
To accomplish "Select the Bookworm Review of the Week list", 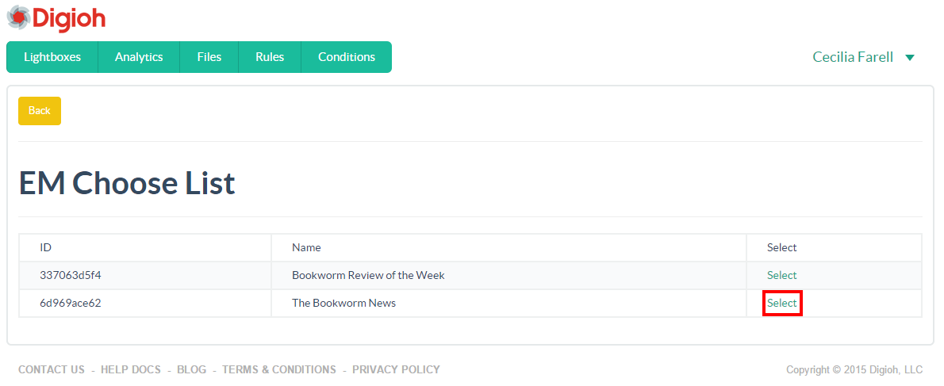I will point(781,275).
